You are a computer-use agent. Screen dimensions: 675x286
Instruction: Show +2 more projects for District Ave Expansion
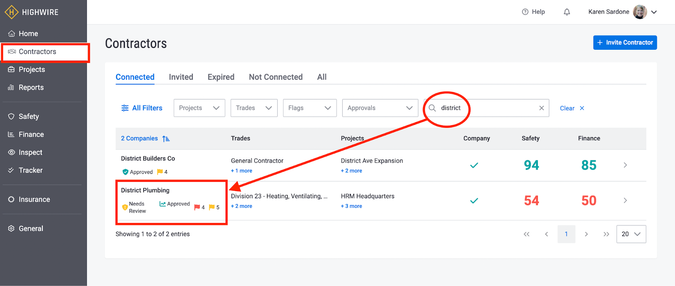click(x=351, y=171)
